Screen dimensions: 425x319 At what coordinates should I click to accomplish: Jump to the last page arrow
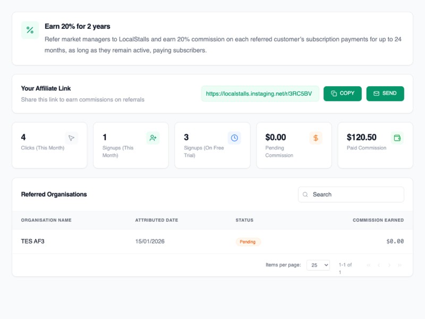399,265
